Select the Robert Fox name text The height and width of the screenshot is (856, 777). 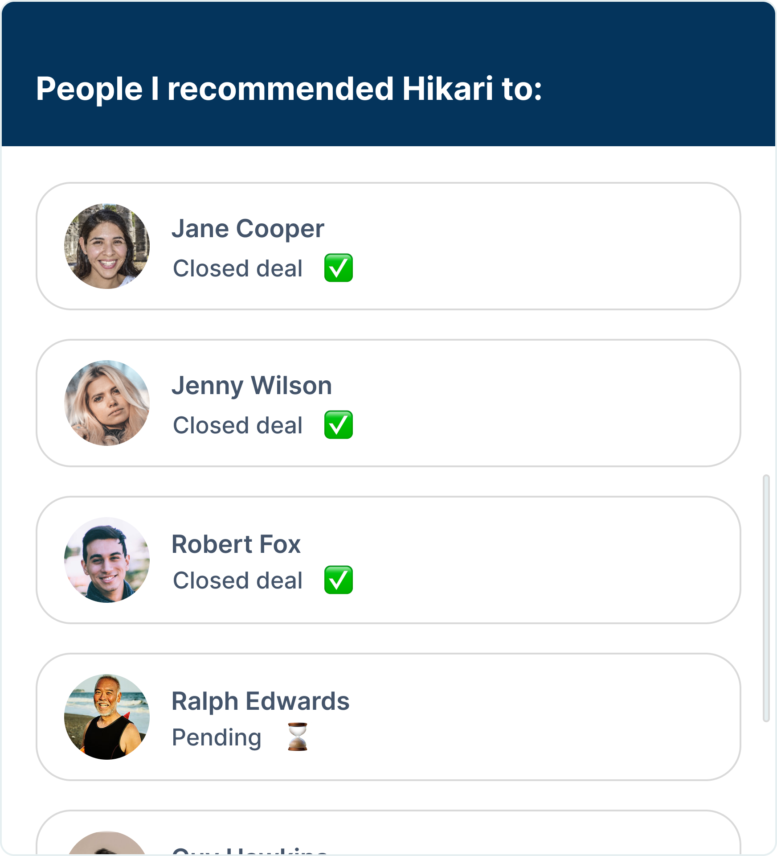click(x=236, y=544)
